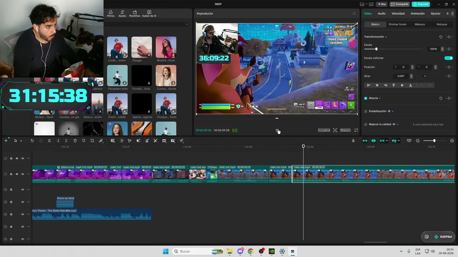The width and height of the screenshot is (458, 257).
Task: Open the selection tool dropdown arrow
Action: (x=21, y=141)
